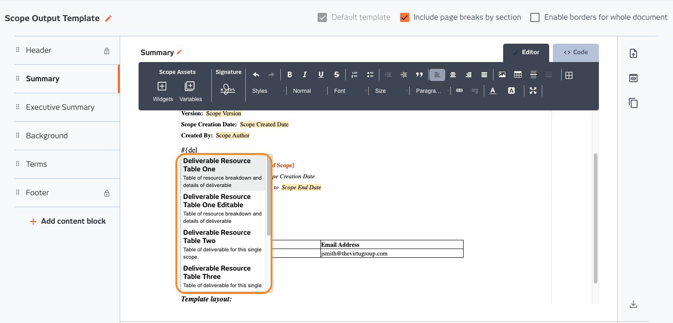The height and width of the screenshot is (323, 673).
Task: Toggle the left-align button
Action: click(437, 75)
